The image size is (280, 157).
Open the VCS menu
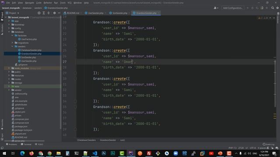[70, 3]
